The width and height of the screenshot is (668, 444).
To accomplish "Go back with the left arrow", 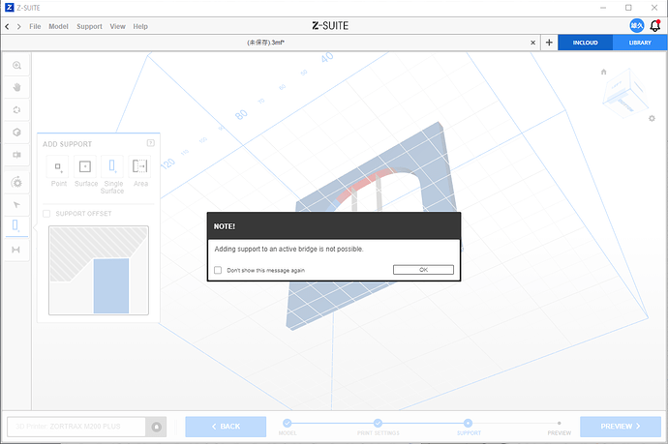I will 7,26.
